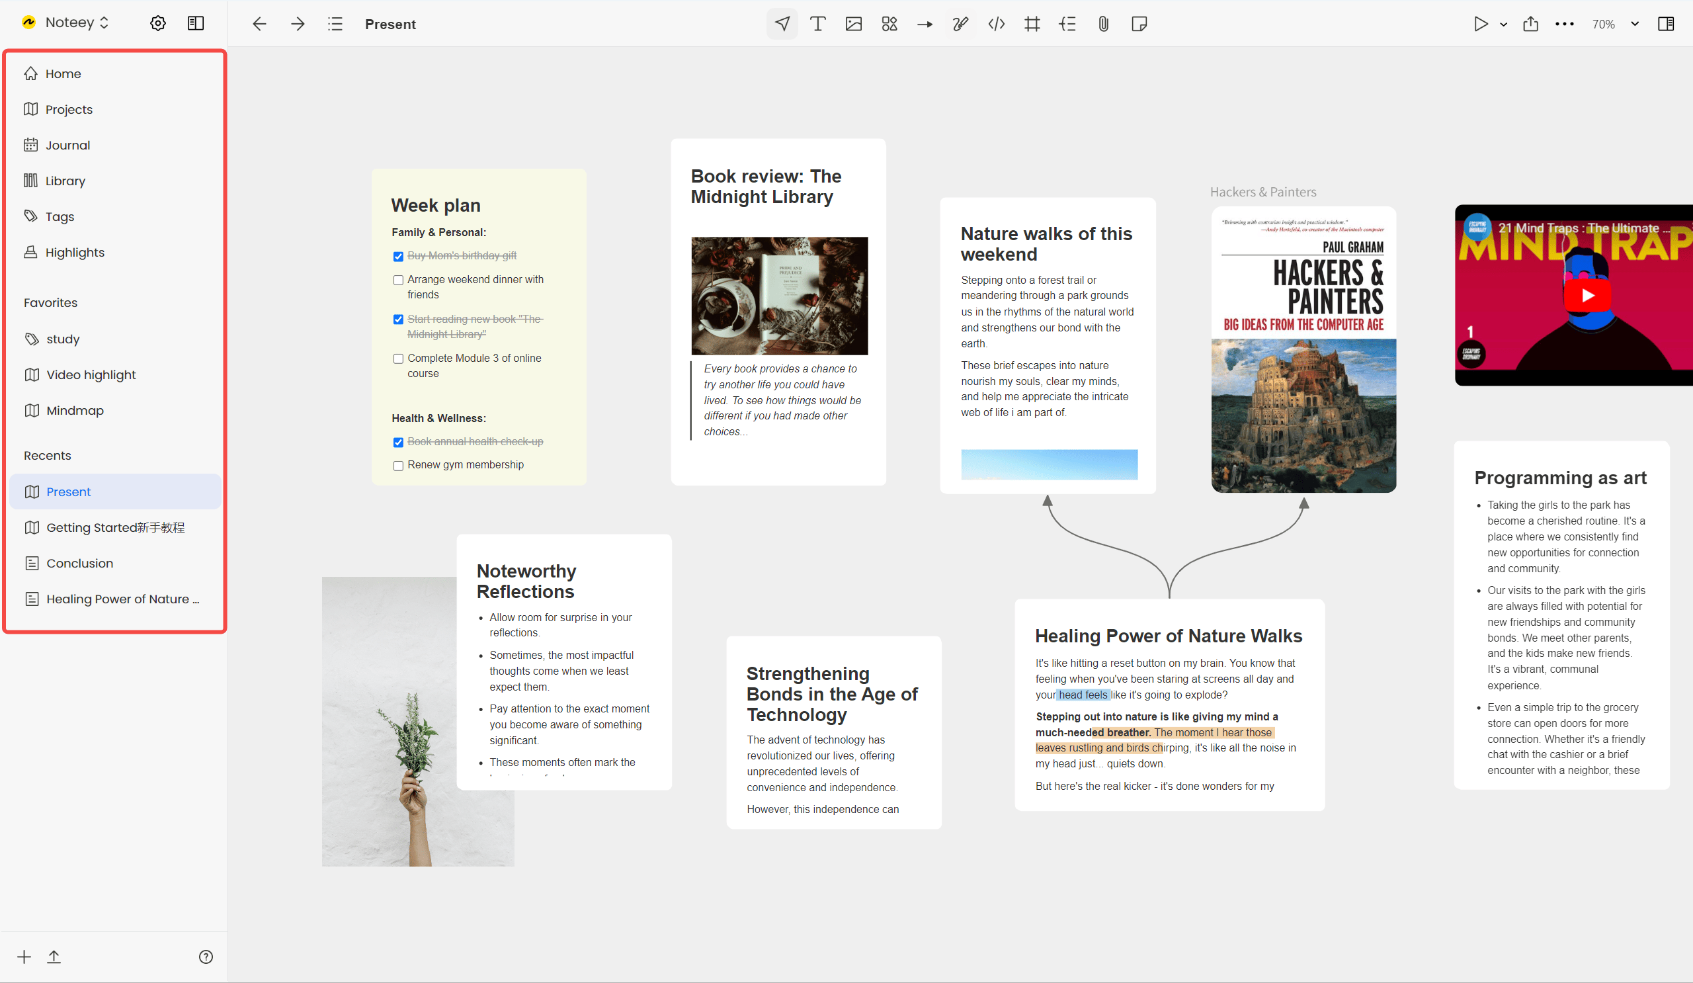Click the Week plan card title

pos(436,206)
